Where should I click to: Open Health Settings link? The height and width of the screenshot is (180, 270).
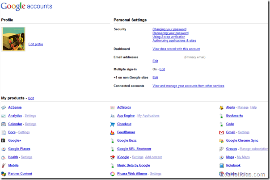(x=26, y=157)
